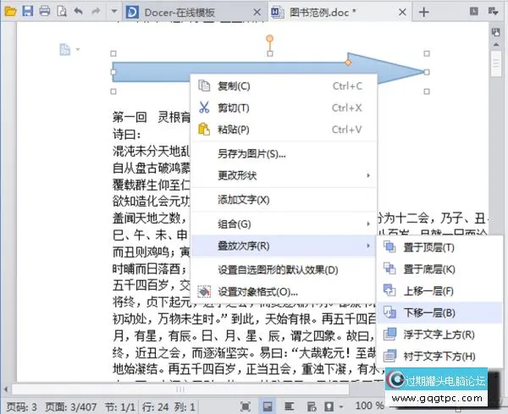The image size is (508, 414).
Task: Expand the 组合(G) submenu
Action: pyautogui.click(x=284, y=224)
